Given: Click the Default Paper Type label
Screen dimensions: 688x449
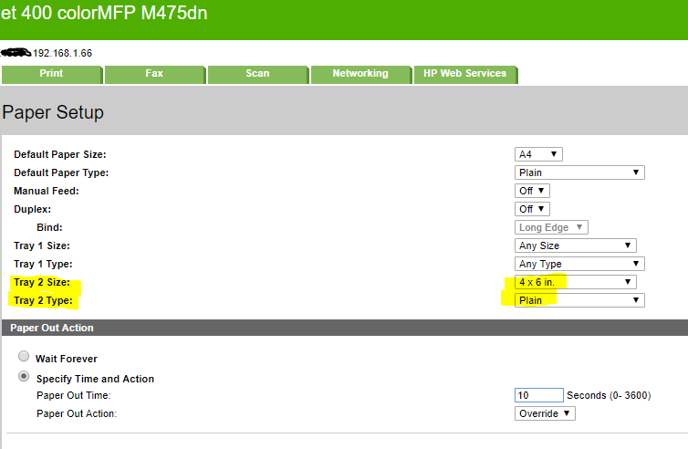Looking at the screenshot, I should (61, 172).
